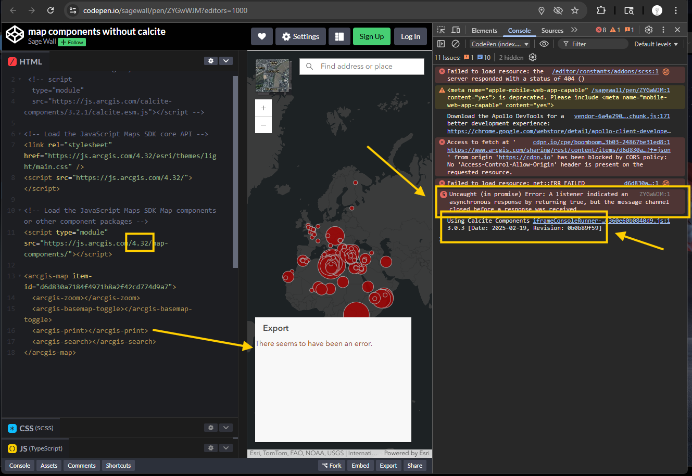This screenshot has width=692, height=476.
Task: Open the pen Settings
Action: point(301,36)
